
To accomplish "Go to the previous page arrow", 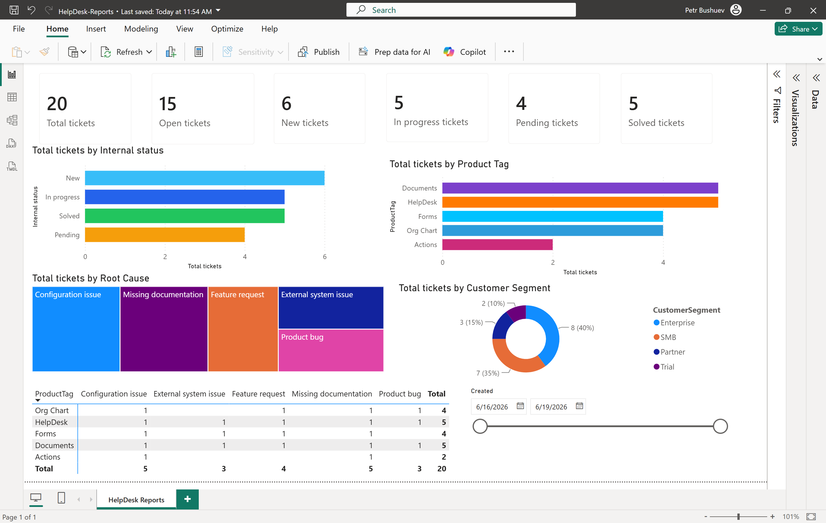I will click(x=79, y=499).
